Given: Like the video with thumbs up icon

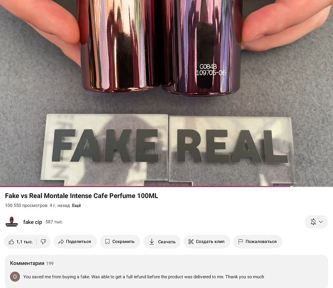Looking at the screenshot, I should point(11,242).
